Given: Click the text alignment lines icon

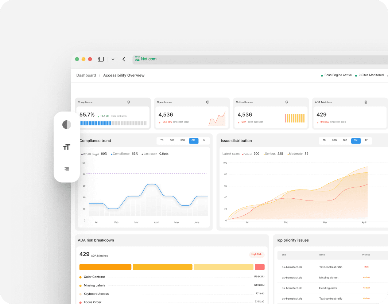Looking at the screenshot, I should tap(67, 169).
